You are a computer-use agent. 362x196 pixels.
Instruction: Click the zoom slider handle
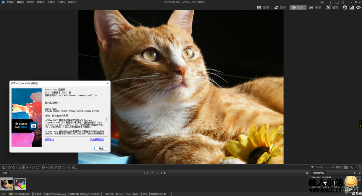pos(321,167)
